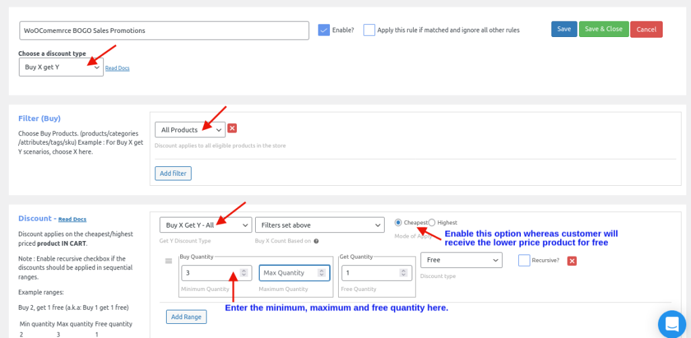Grab the range row drag handle
The height and width of the screenshot is (338, 691).
coord(169,261)
